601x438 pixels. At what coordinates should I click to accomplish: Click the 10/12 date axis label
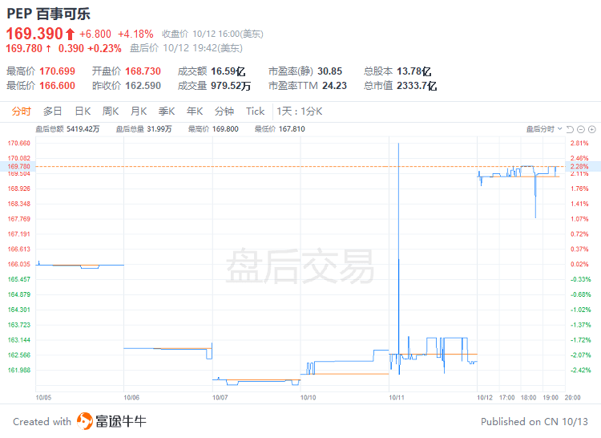(x=485, y=398)
